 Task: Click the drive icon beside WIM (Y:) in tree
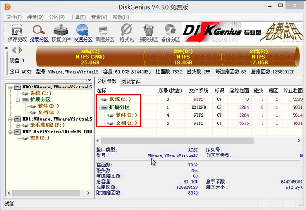pos(25,138)
